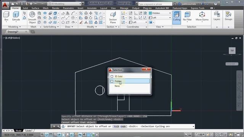Click the Union solid editing icon
The height and width of the screenshot is (137, 244).
tap(45, 13)
